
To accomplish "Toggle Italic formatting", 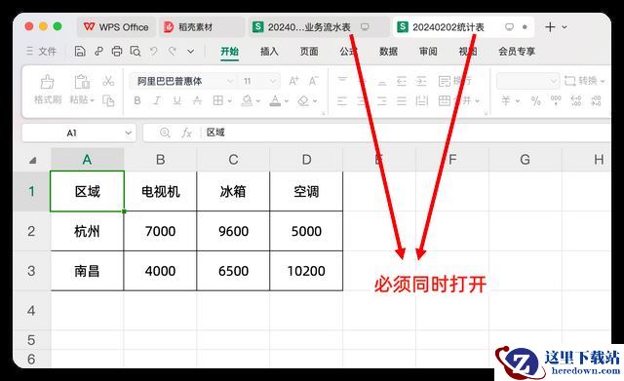I will coord(157,101).
